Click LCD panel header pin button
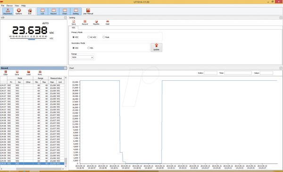The height and width of the screenshot is (172, 283). 66,17
